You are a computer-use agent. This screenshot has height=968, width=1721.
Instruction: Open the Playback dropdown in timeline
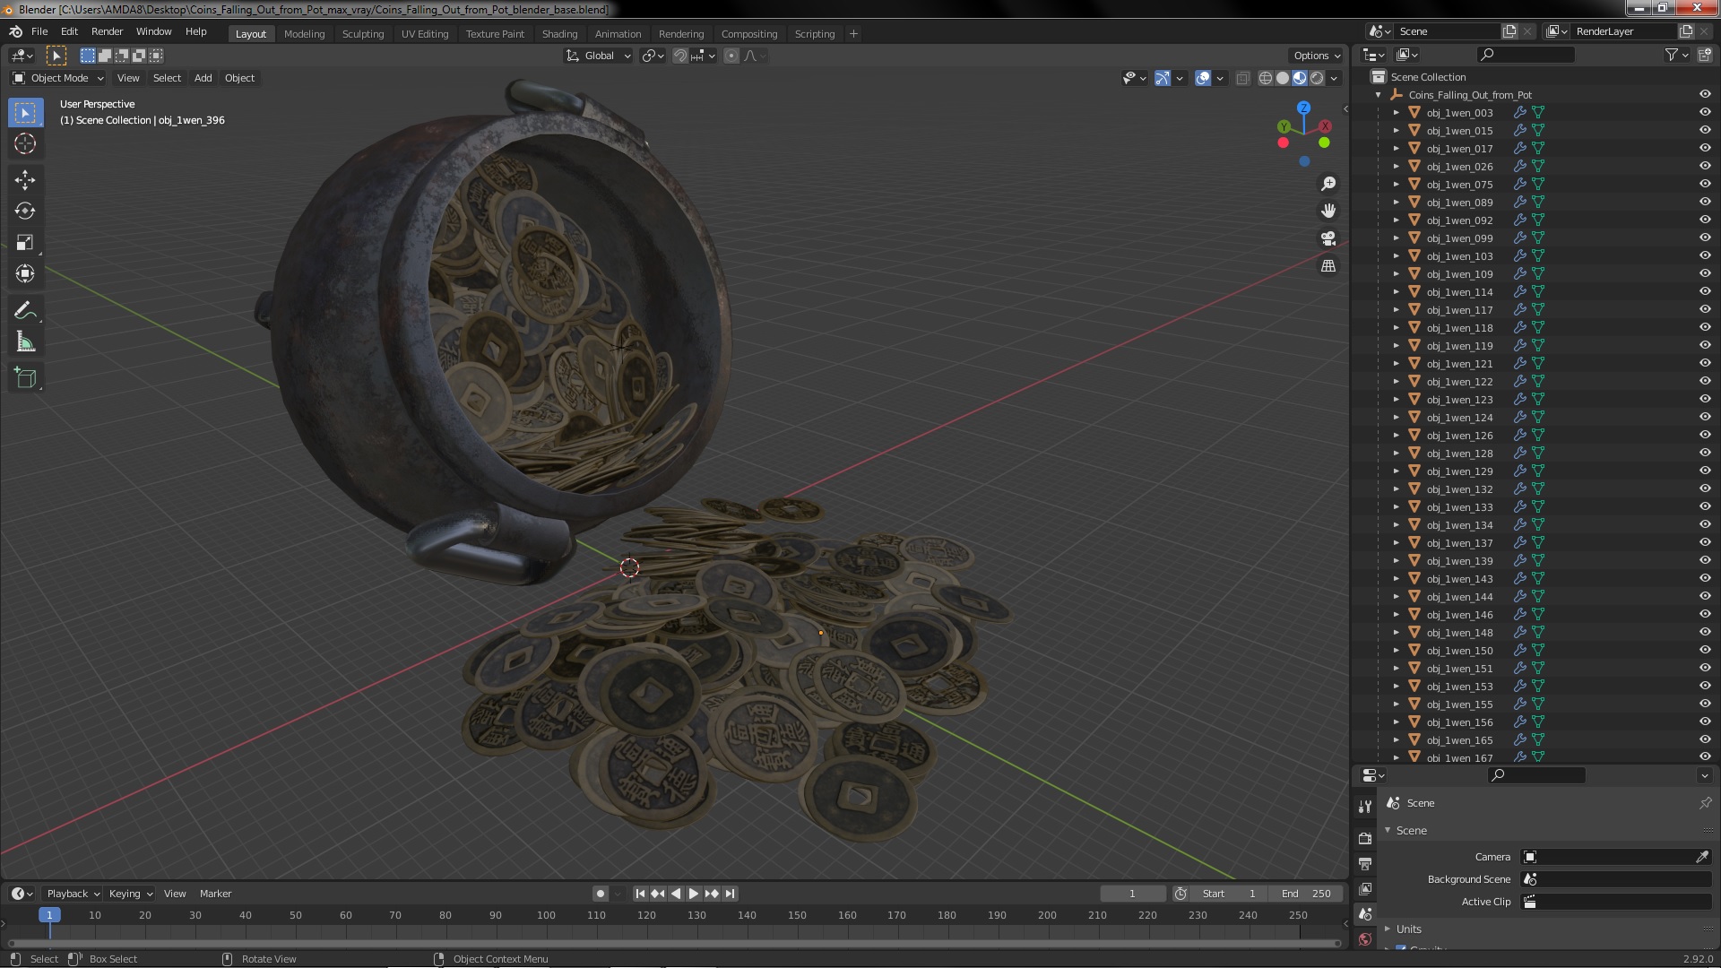[x=73, y=894]
